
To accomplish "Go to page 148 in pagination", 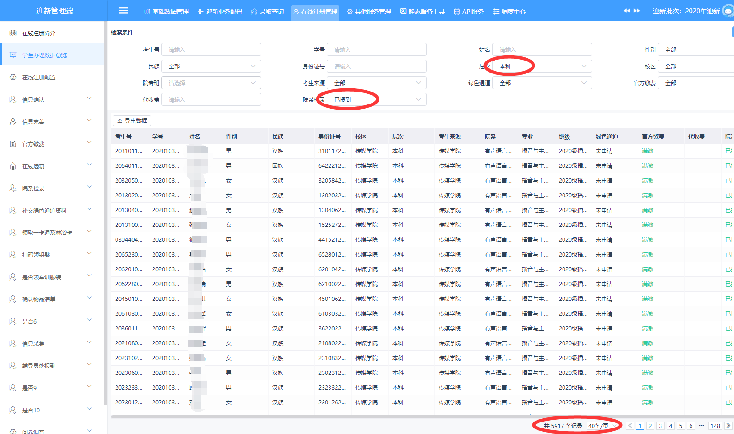I will point(715,426).
